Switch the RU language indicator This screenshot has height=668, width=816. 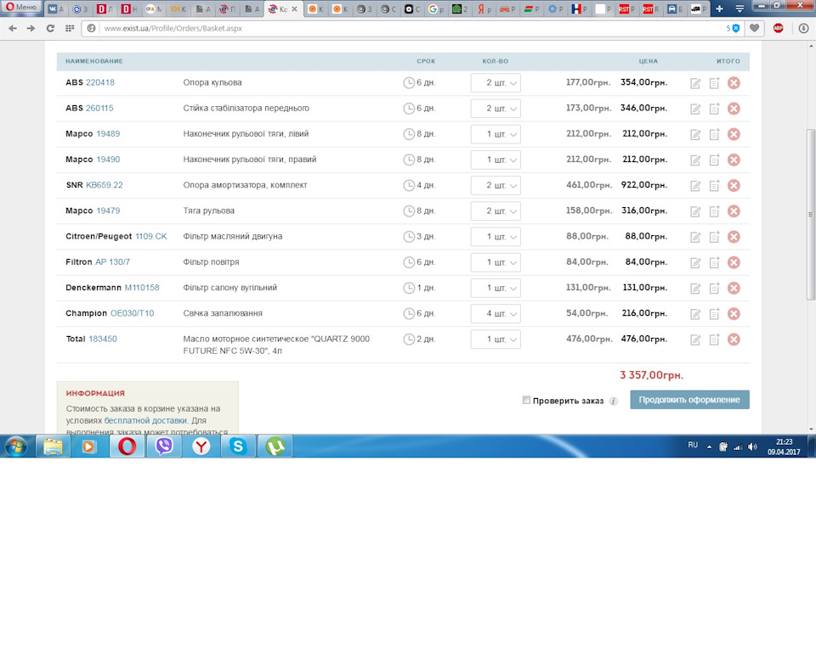point(693,445)
